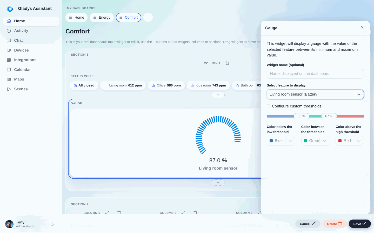Click the Cancel button
Screen dimensions: 374x233
[308, 224]
